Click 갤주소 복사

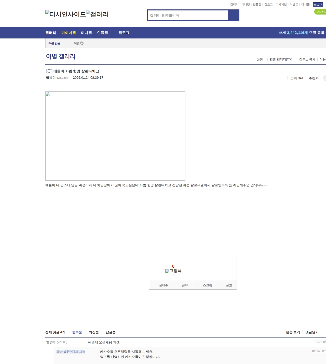tap(307, 59)
